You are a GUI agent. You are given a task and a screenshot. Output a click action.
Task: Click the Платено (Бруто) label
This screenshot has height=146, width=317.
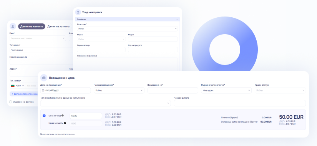point(229,118)
